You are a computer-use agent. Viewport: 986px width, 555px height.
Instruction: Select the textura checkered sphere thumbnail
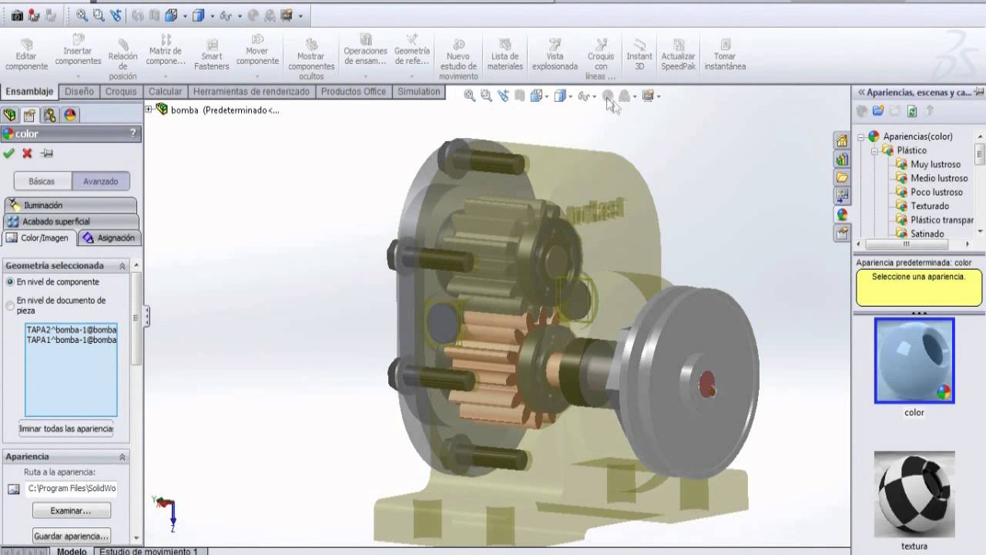point(914,494)
